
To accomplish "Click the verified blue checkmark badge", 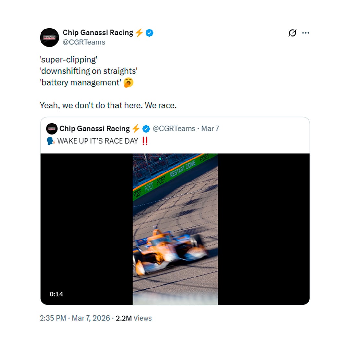I will click(149, 32).
